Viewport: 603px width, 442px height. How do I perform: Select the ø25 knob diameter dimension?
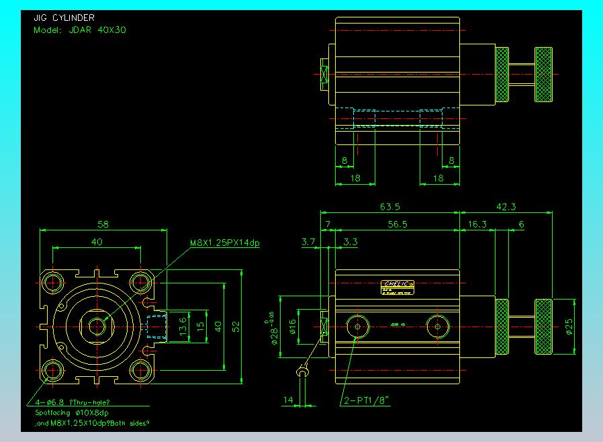coord(569,326)
